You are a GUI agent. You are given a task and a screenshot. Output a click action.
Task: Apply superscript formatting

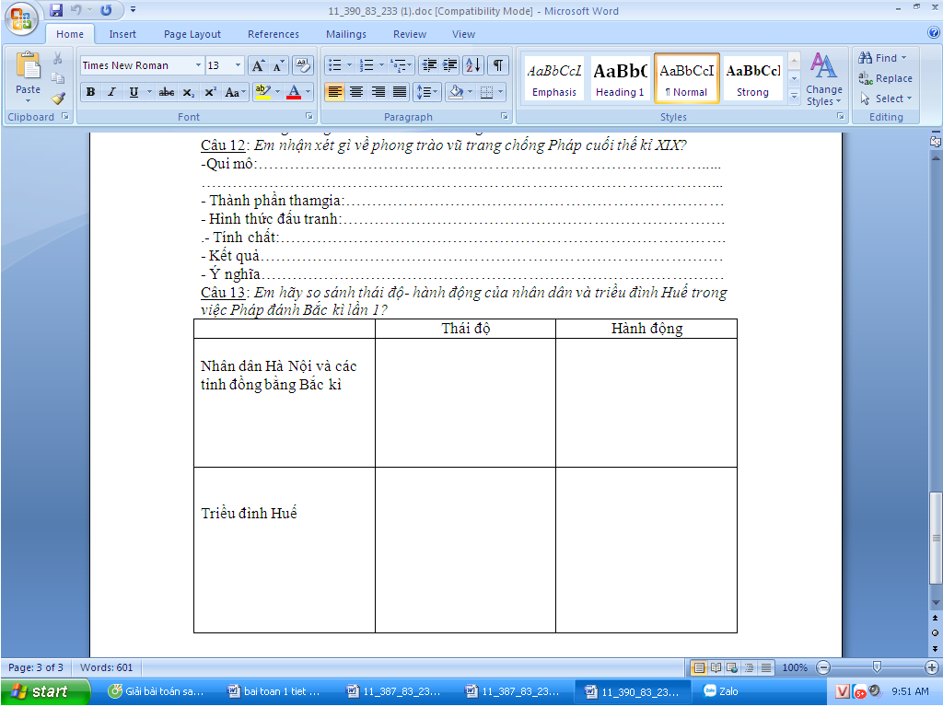(x=210, y=92)
